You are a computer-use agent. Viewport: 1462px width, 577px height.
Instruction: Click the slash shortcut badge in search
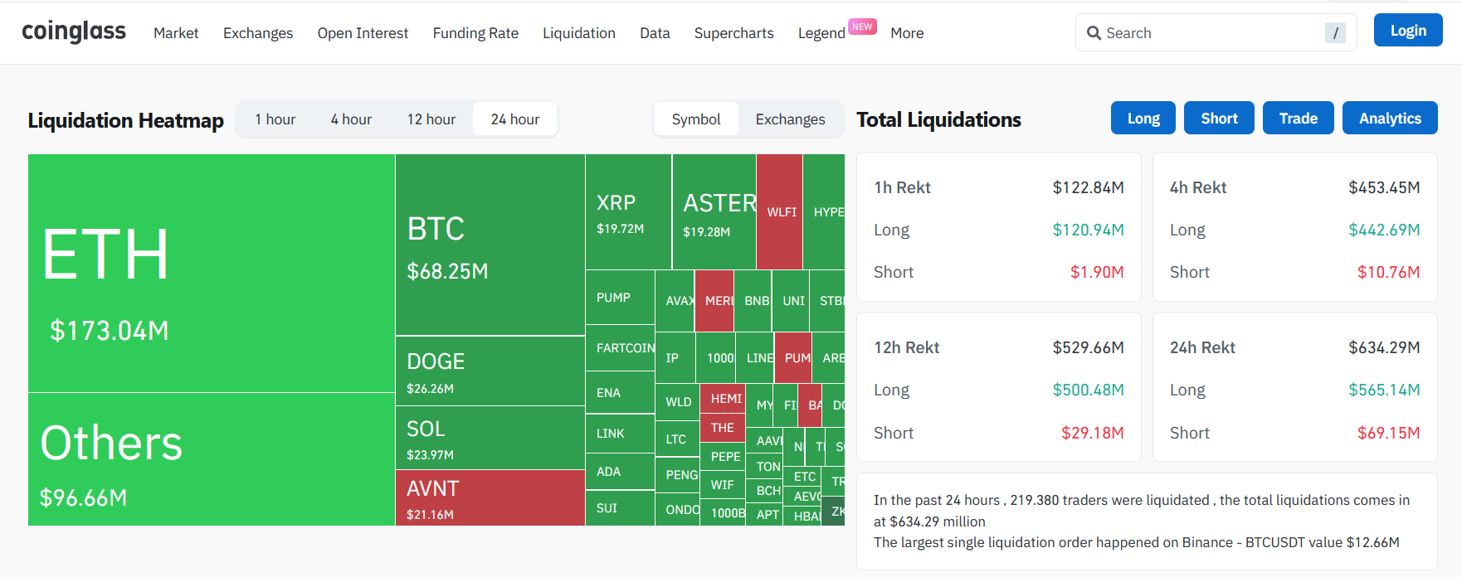(1334, 33)
